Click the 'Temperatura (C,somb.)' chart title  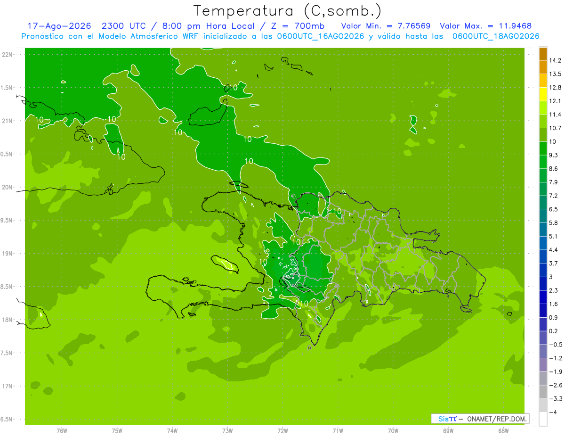coord(287,11)
